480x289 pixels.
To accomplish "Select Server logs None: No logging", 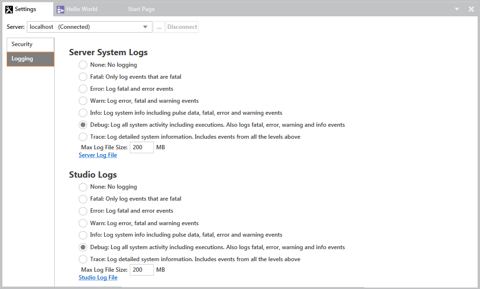I will pyautogui.click(x=83, y=65).
